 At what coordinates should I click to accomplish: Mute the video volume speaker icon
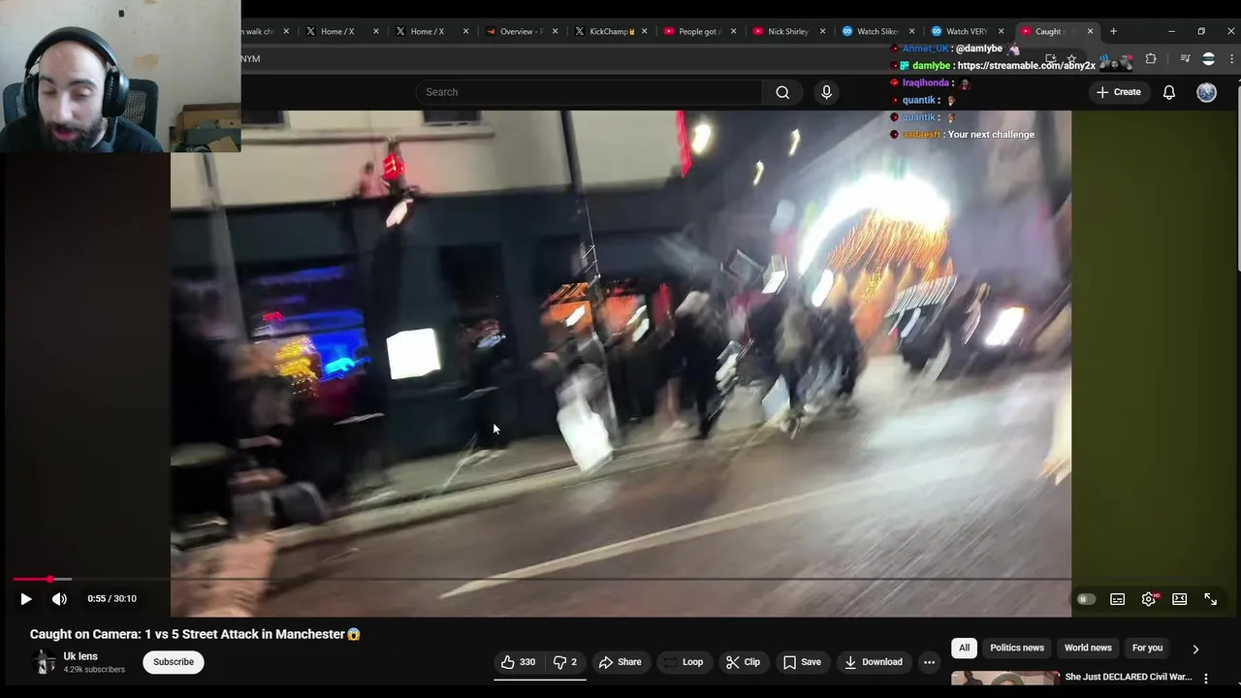[59, 599]
